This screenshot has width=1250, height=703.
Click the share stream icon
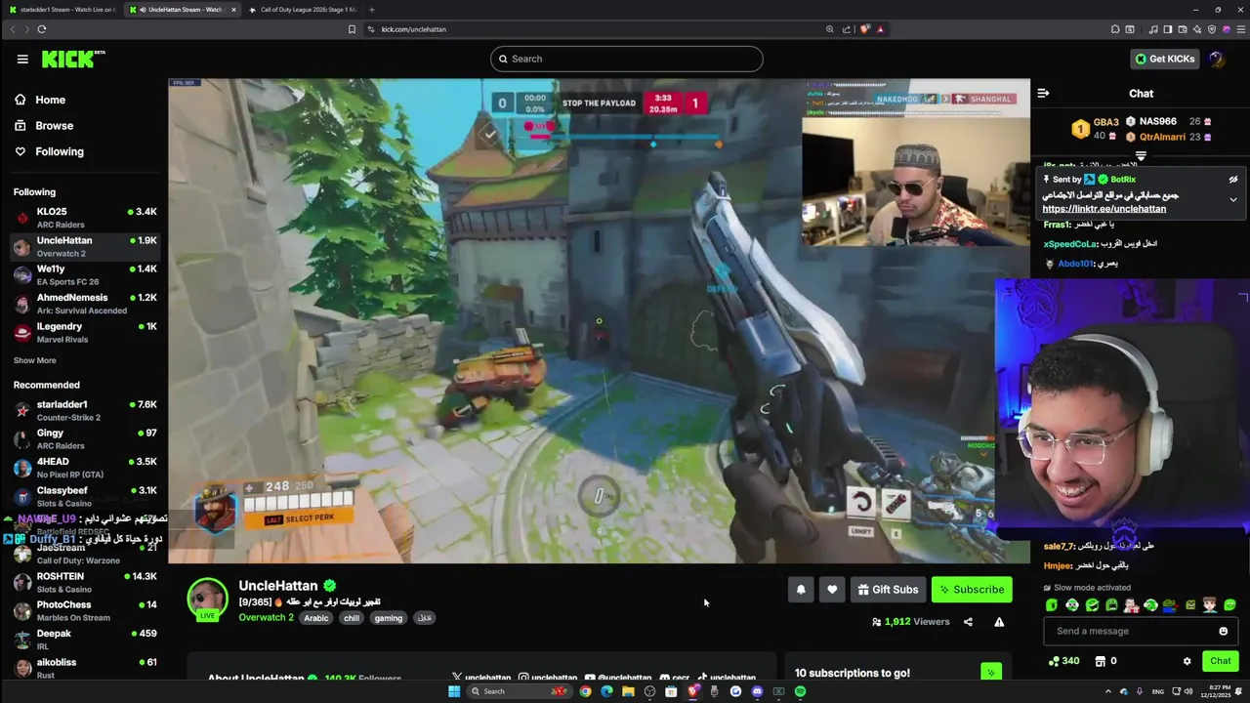point(968,622)
